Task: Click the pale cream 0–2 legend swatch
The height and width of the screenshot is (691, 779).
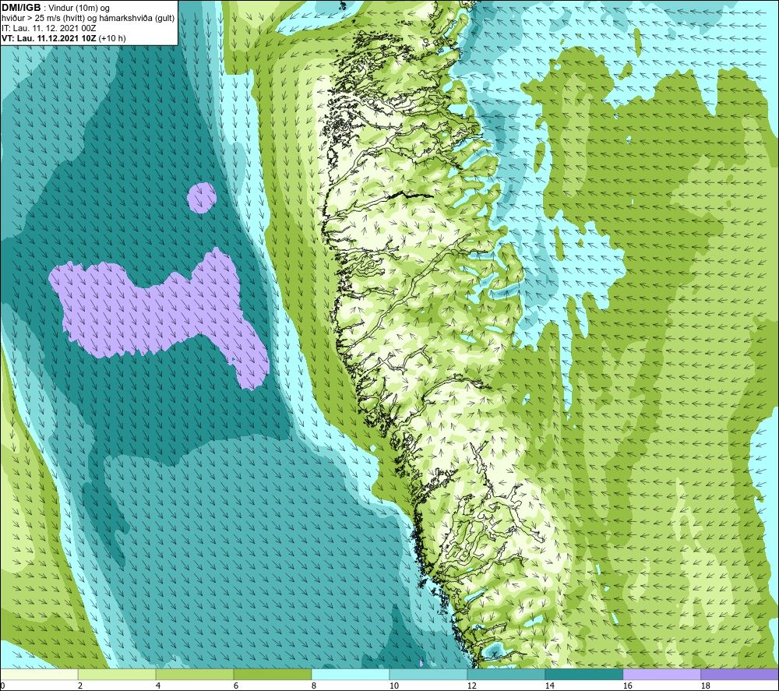Action: (x=39, y=675)
